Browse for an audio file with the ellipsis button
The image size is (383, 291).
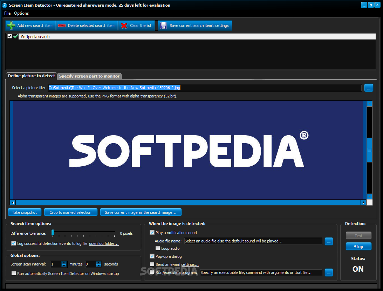(x=329, y=241)
